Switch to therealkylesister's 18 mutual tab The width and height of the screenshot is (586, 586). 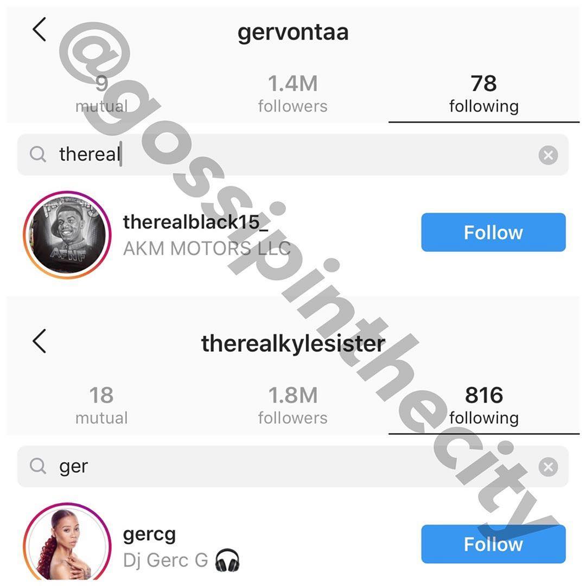click(x=101, y=405)
